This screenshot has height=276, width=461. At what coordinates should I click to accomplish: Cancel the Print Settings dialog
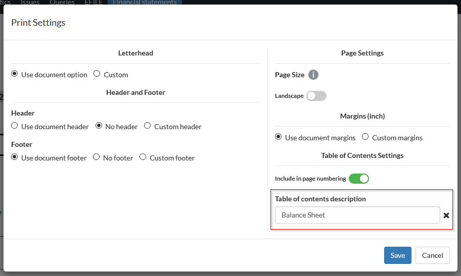tap(432, 255)
